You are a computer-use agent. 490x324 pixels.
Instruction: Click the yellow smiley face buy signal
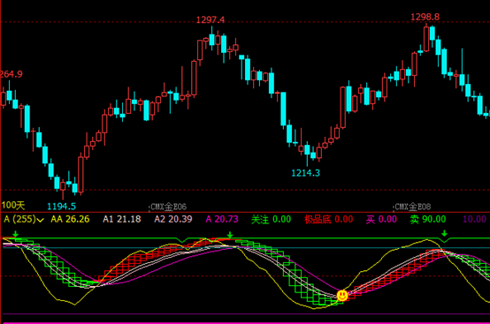(342, 295)
